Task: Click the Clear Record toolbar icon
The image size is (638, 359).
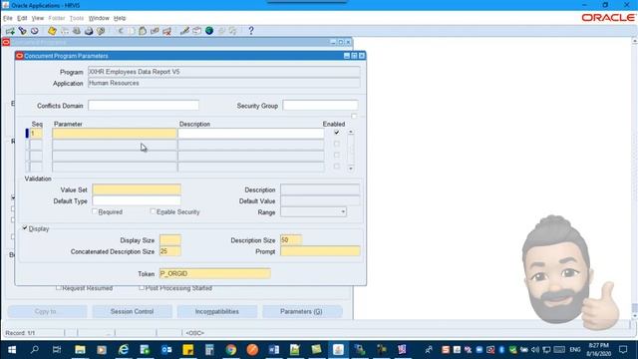Action: (x=155, y=31)
